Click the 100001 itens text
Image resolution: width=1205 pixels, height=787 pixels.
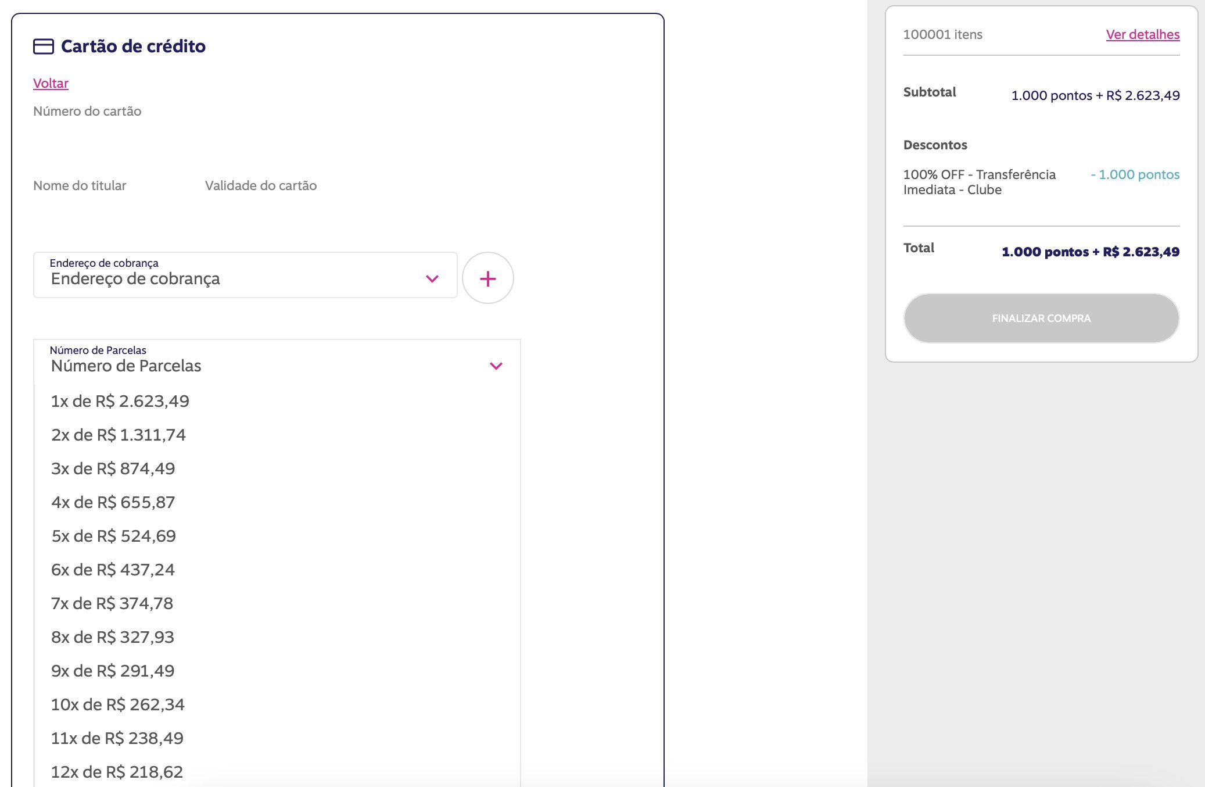coord(942,35)
